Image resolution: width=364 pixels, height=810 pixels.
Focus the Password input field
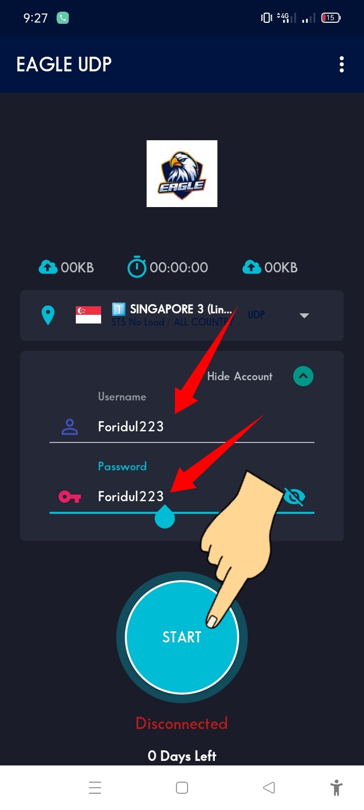click(182, 497)
